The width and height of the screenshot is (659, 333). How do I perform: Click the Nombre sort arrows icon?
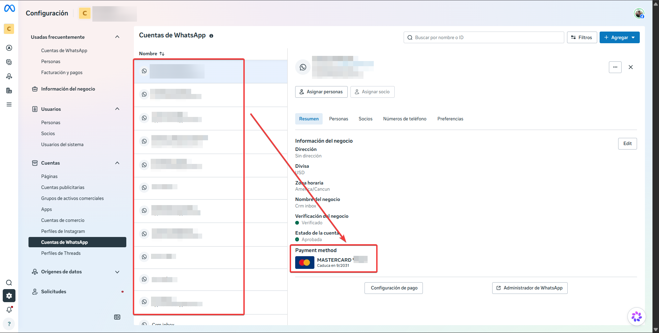pos(162,53)
